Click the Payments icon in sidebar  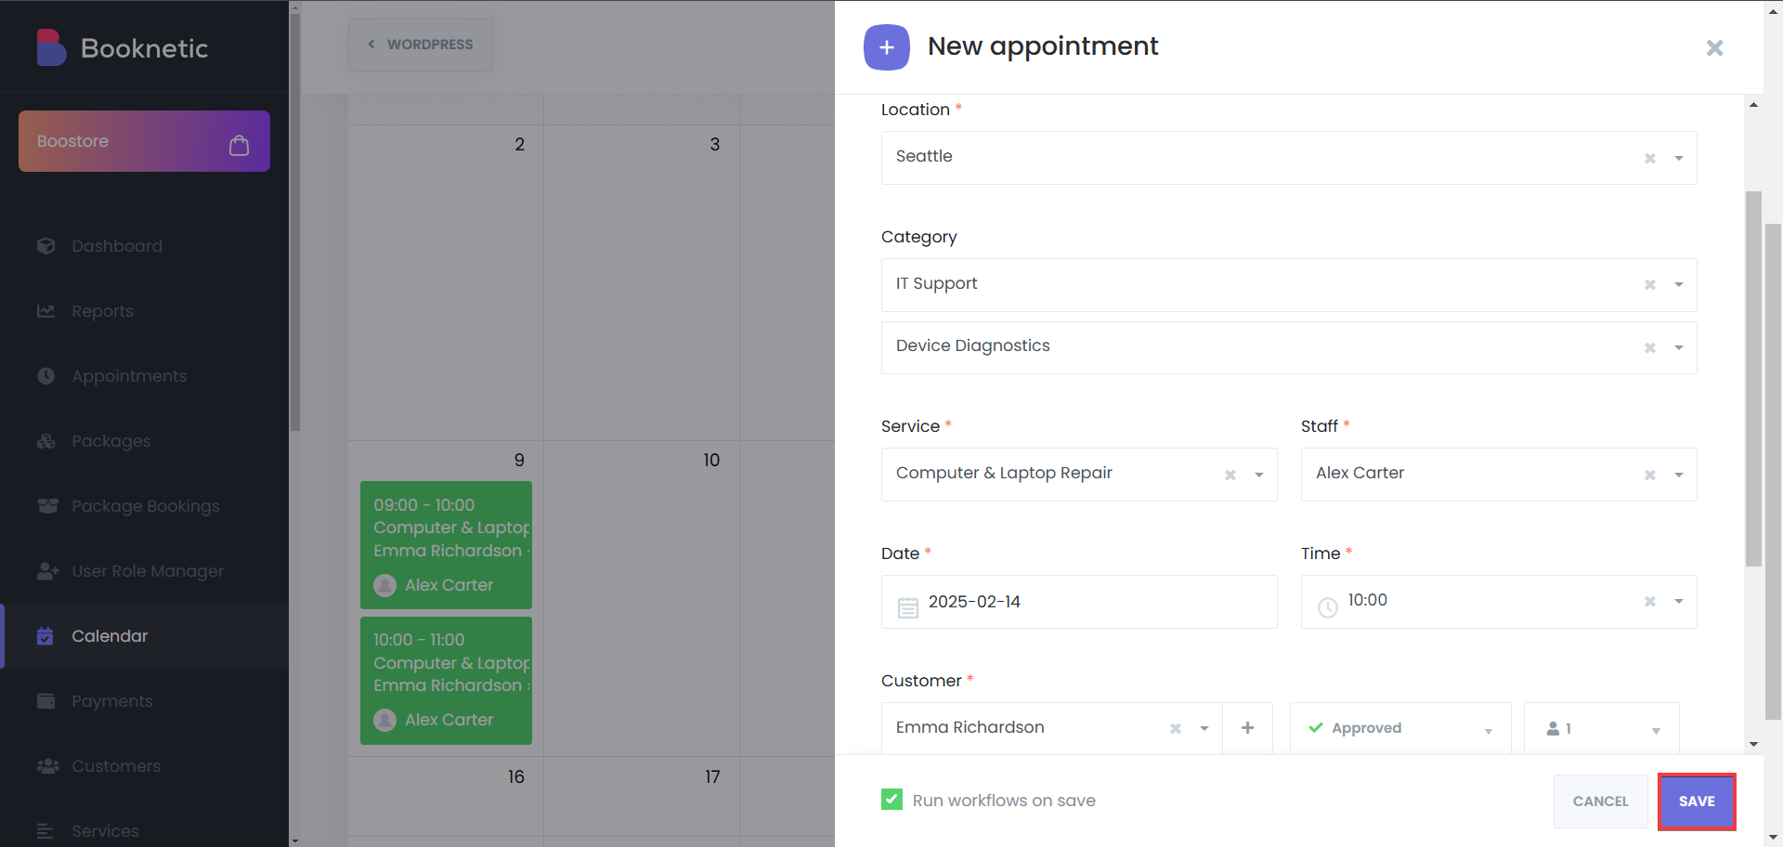pyautogui.click(x=46, y=701)
